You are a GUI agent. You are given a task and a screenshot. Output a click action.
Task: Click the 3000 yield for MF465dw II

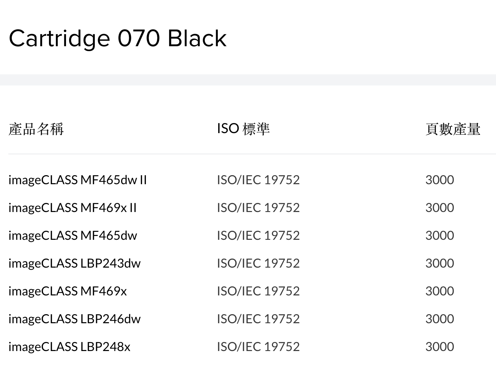click(x=439, y=180)
